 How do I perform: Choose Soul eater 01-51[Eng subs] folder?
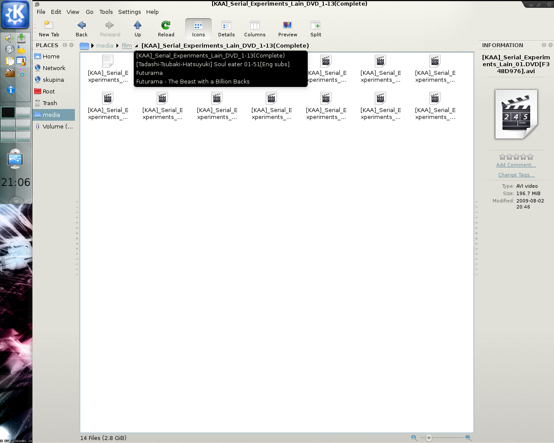tap(221, 64)
